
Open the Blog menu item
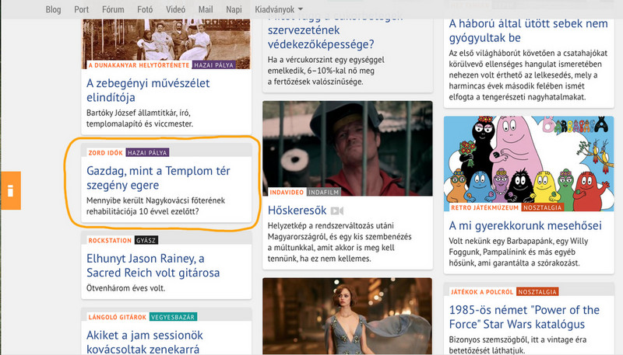click(x=53, y=9)
